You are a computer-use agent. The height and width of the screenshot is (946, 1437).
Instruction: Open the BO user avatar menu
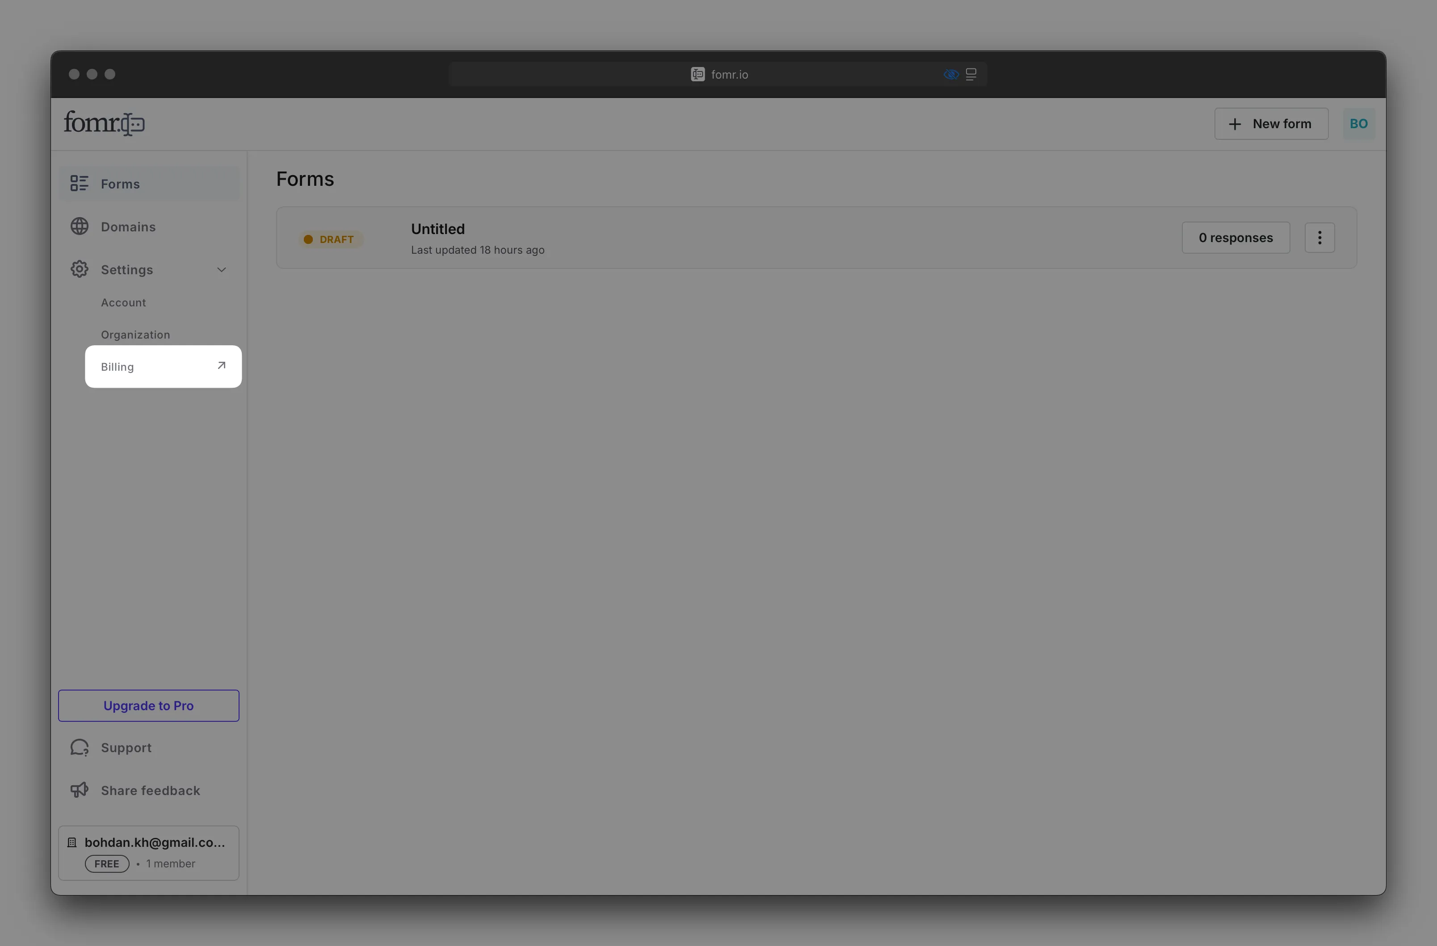pyautogui.click(x=1358, y=124)
